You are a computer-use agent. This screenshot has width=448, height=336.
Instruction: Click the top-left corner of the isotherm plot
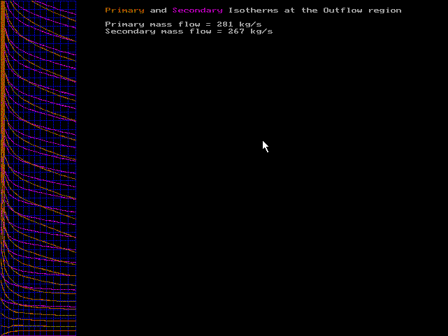1,1
